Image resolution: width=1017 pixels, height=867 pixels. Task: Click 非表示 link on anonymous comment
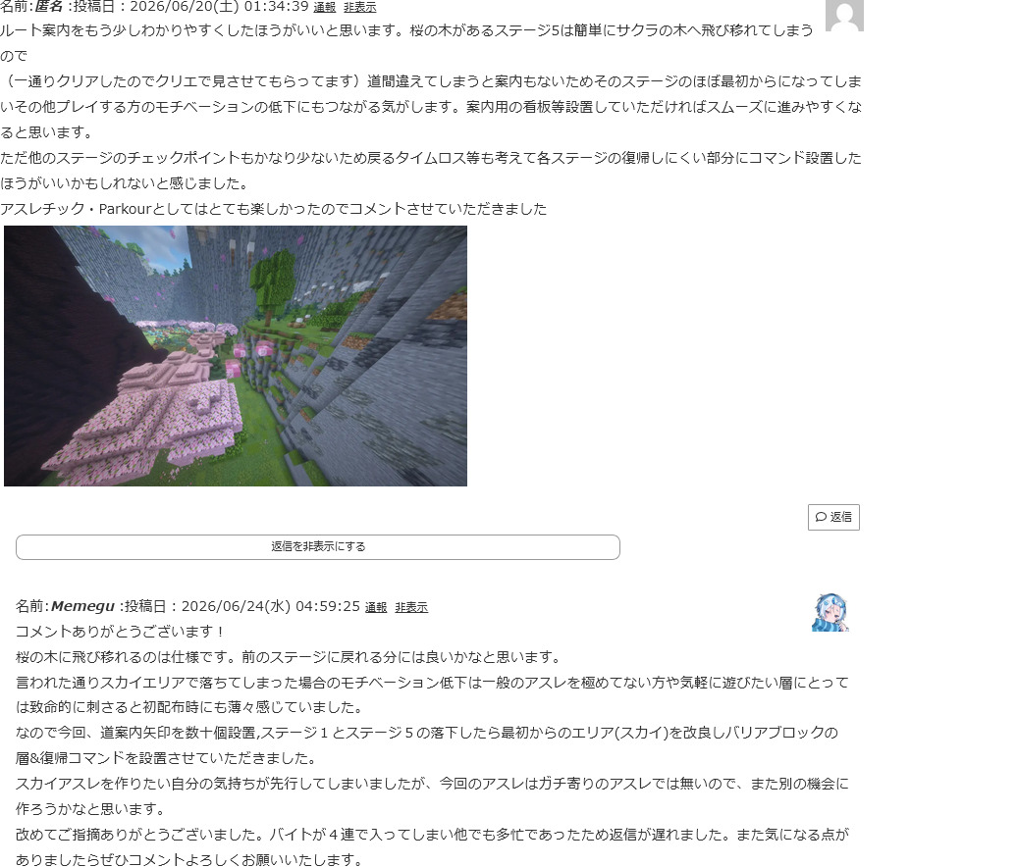click(360, 7)
